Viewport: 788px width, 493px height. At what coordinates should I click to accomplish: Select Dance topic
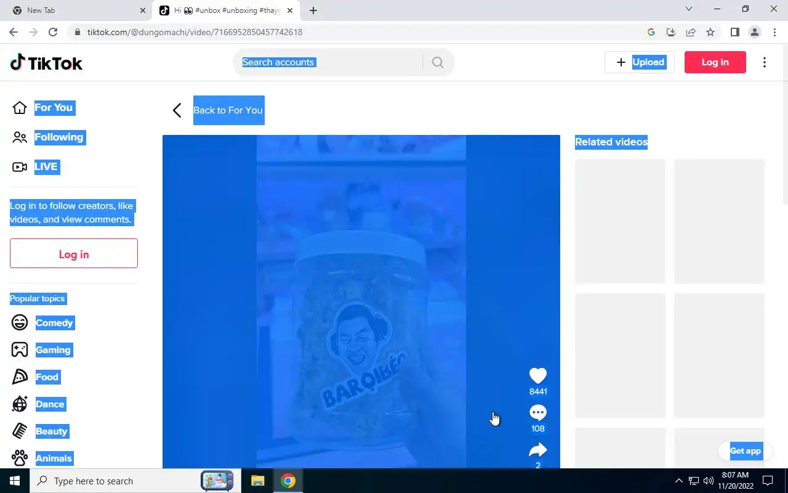[x=50, y=404]
